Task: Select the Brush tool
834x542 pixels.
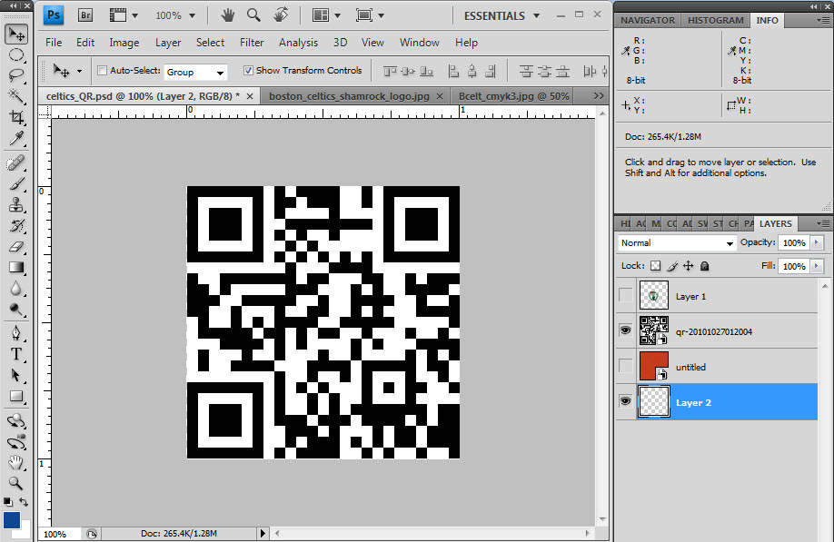Action: [16, 184]
